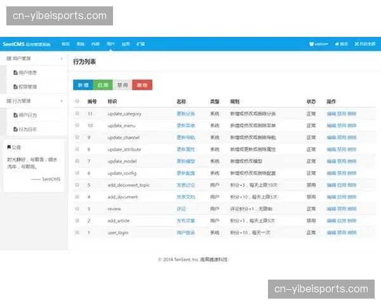Open 行为日志 page in sidebar
Screen dimensions: 381x305
point(25,129)
